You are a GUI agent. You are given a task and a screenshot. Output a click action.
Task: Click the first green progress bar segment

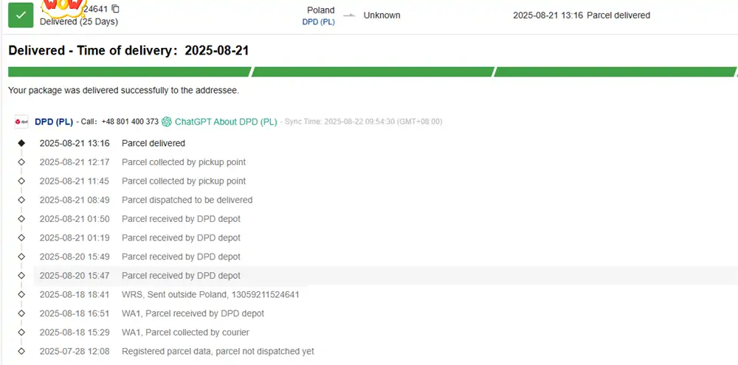pos(129,72)
